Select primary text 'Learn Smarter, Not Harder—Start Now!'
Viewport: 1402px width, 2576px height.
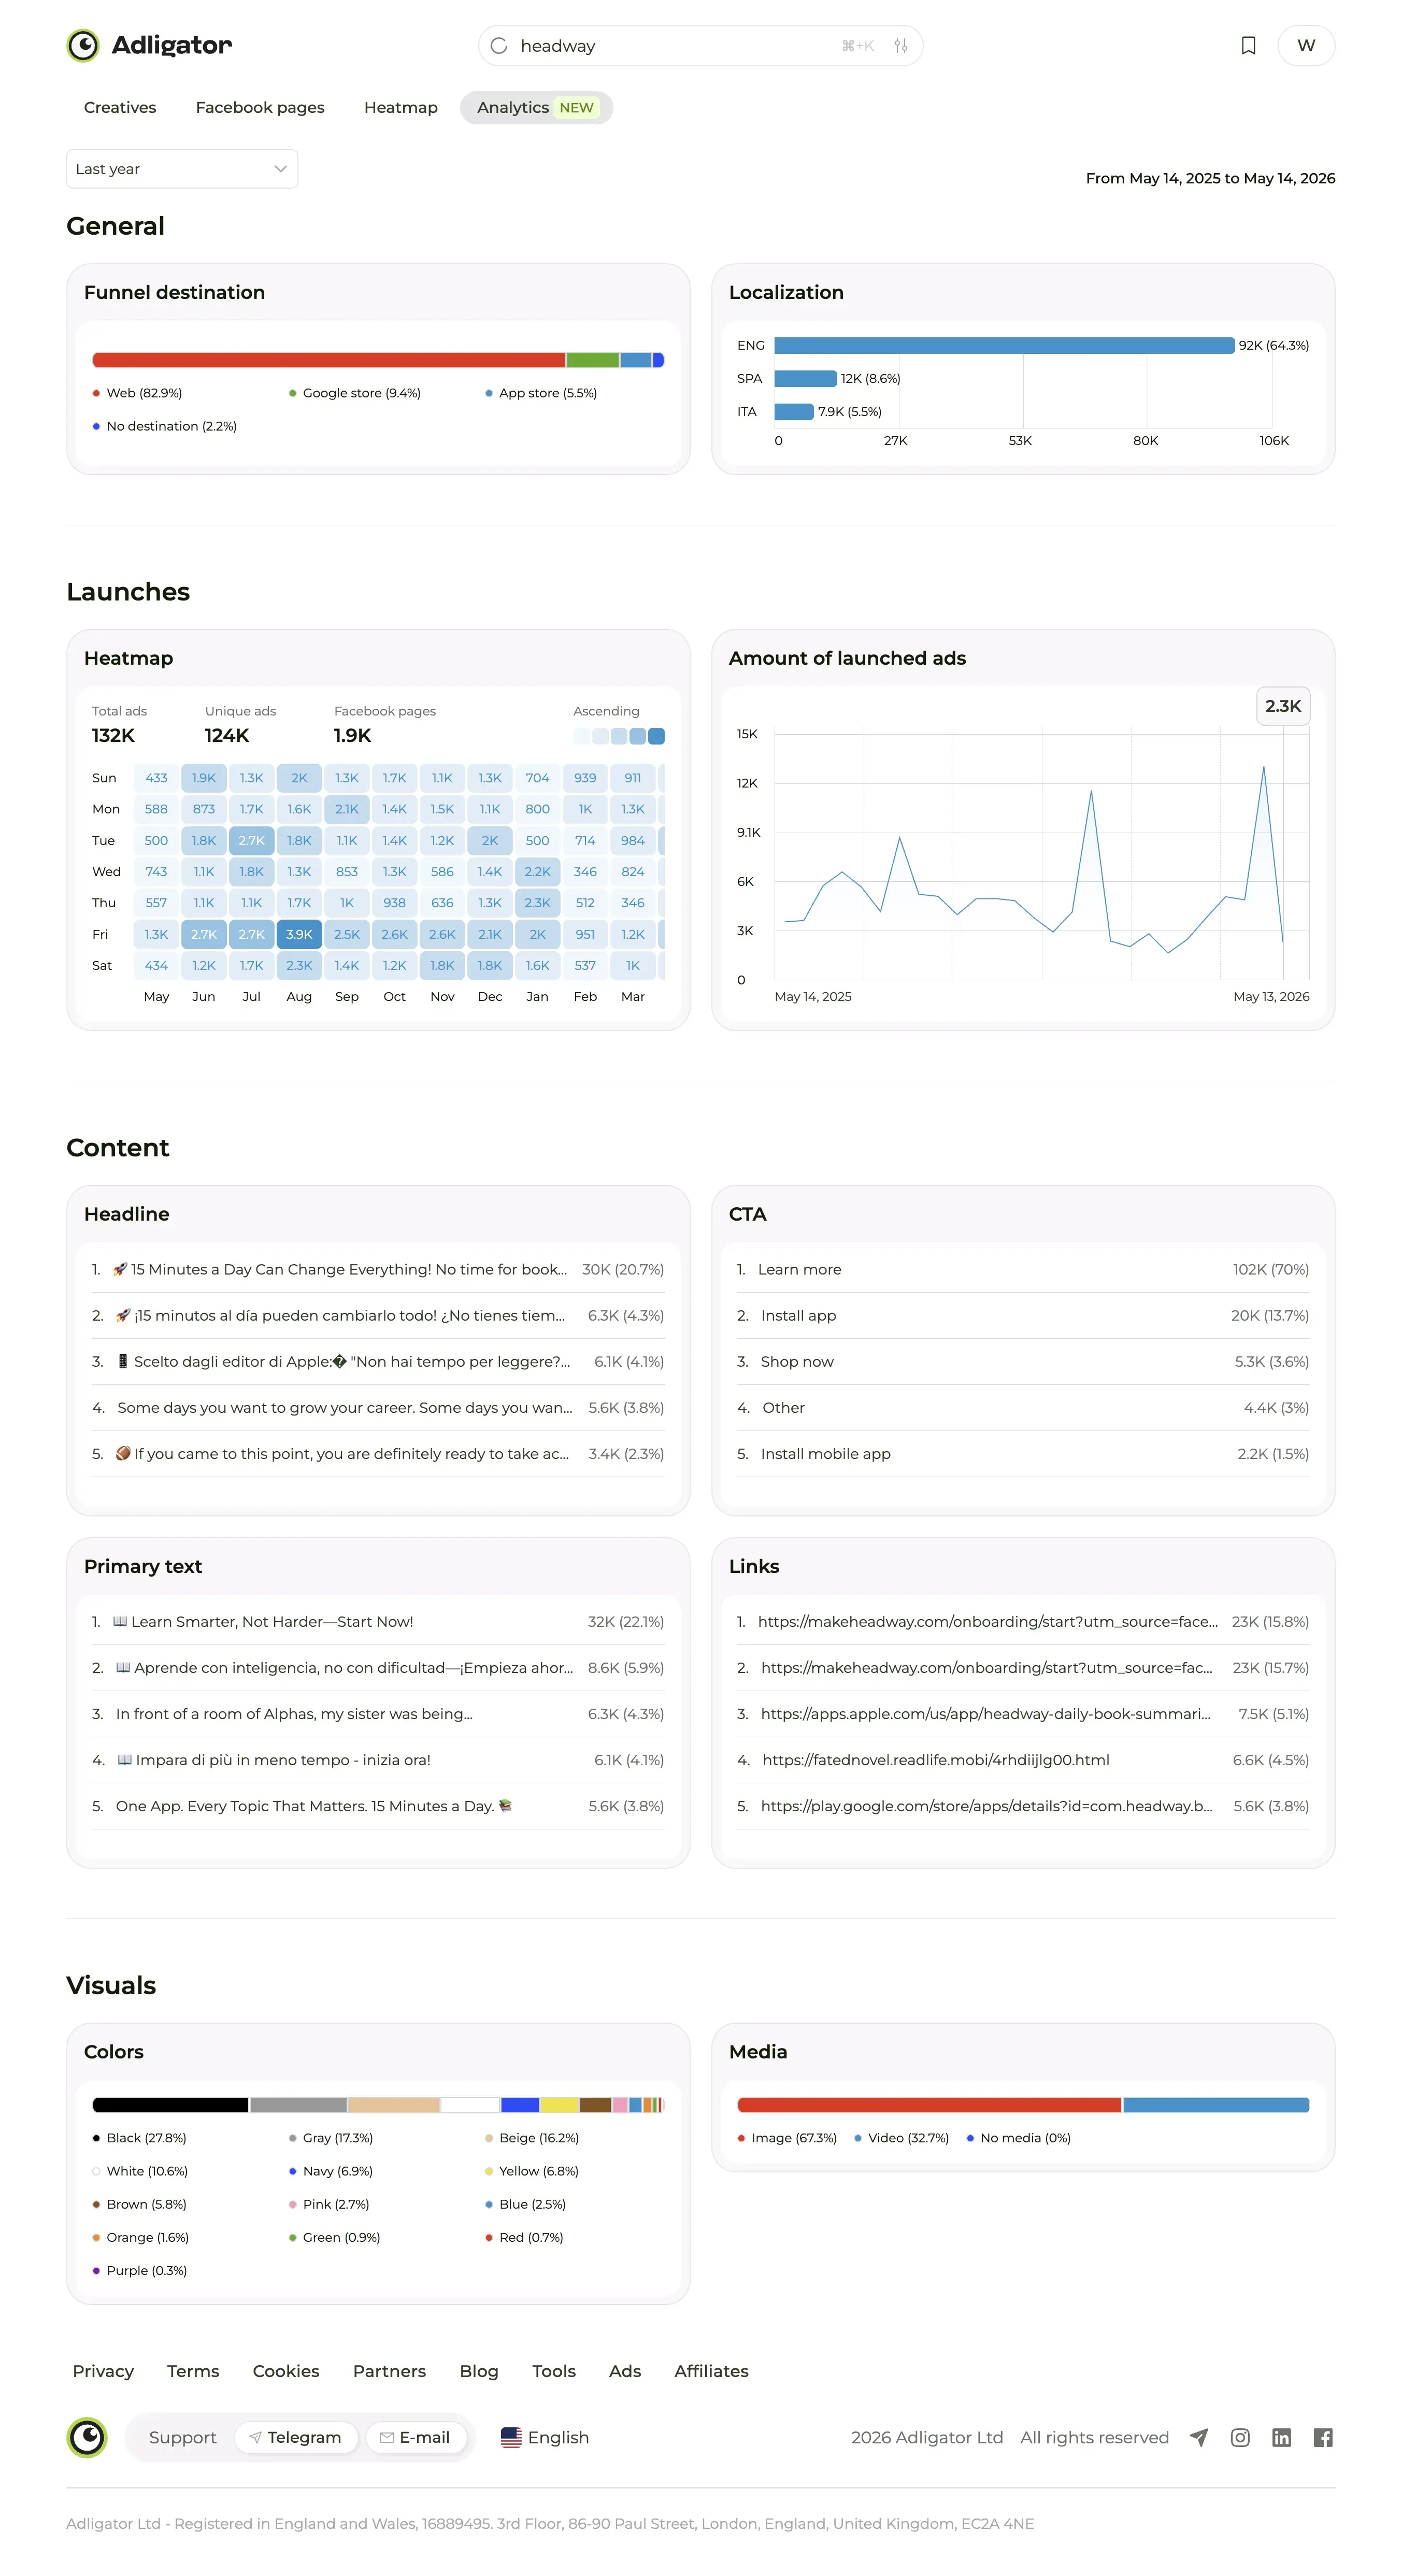point(378,1621)
